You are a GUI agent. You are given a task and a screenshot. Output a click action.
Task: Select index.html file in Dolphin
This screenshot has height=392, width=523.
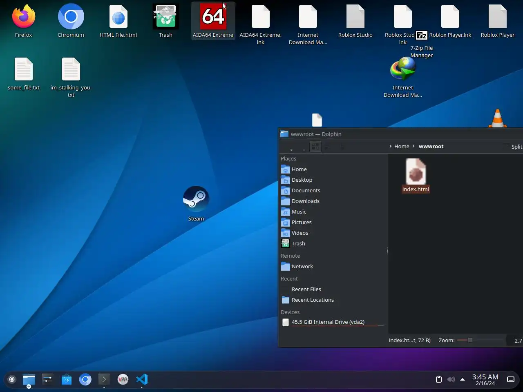point(416,176)
